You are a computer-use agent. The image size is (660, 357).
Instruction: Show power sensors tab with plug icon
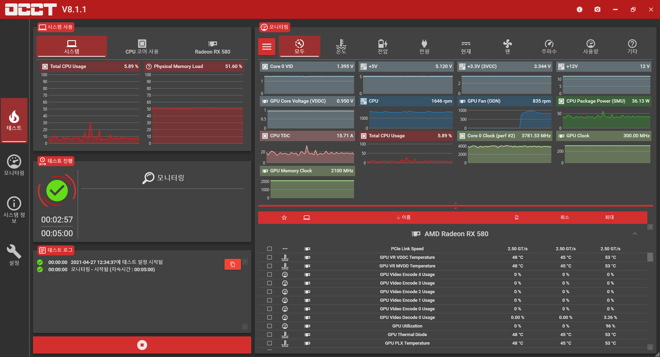(x=424, y=47)
